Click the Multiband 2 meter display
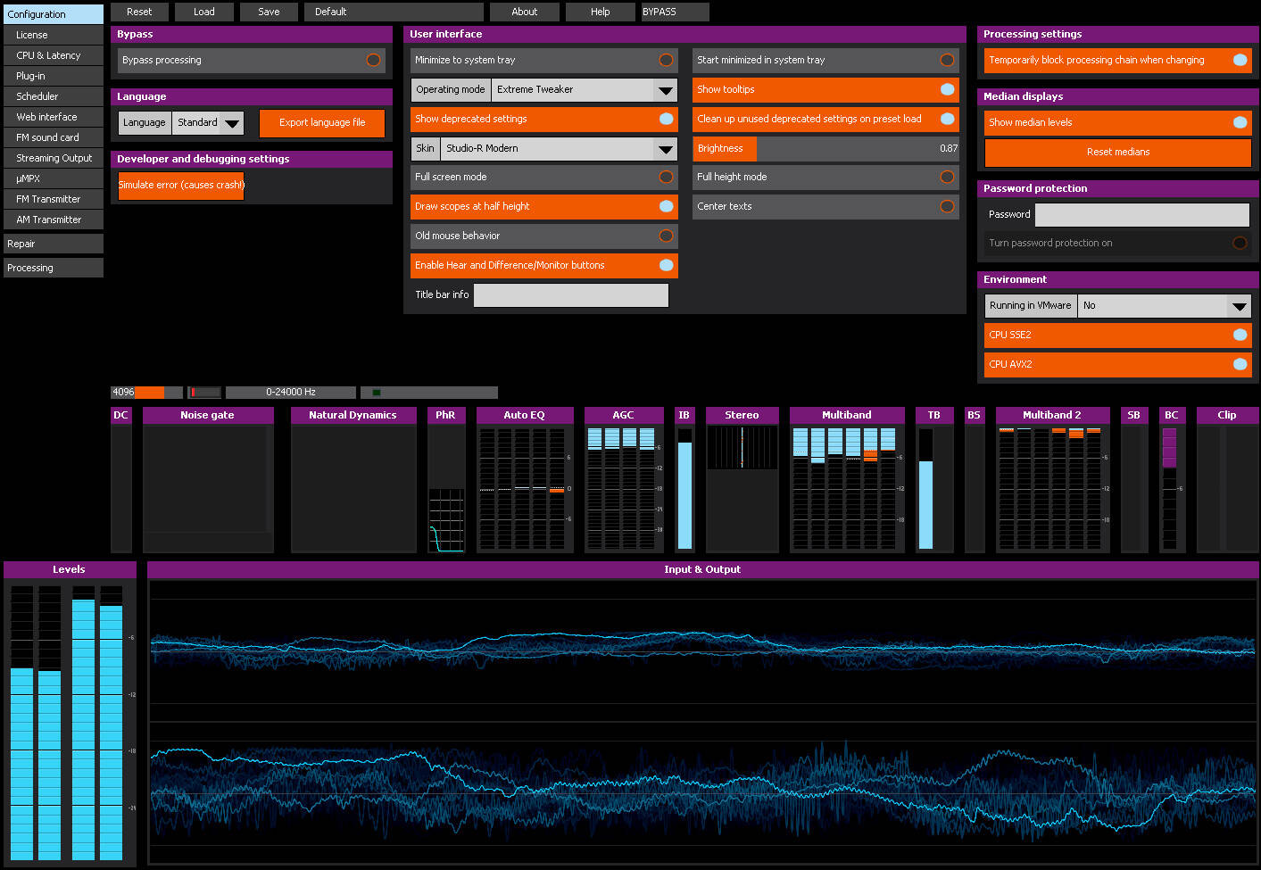 click(1052, 479)
